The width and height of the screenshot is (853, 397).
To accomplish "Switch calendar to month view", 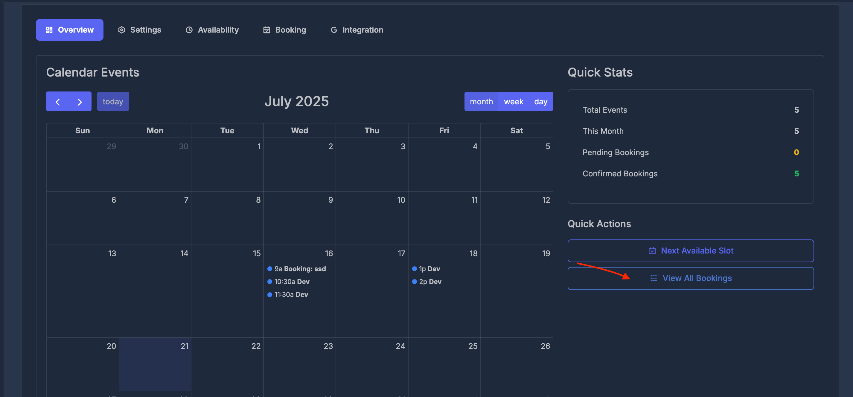I will (482, 102).
